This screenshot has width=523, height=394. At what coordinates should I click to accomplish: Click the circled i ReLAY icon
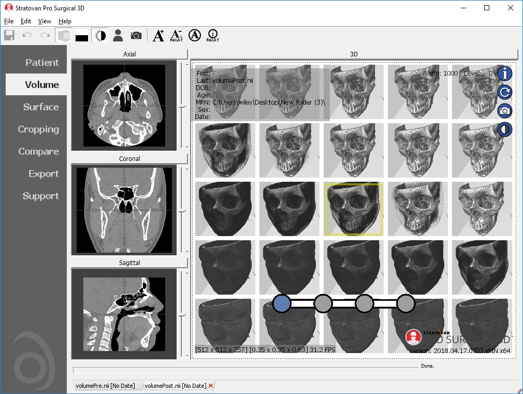(212, 35)
